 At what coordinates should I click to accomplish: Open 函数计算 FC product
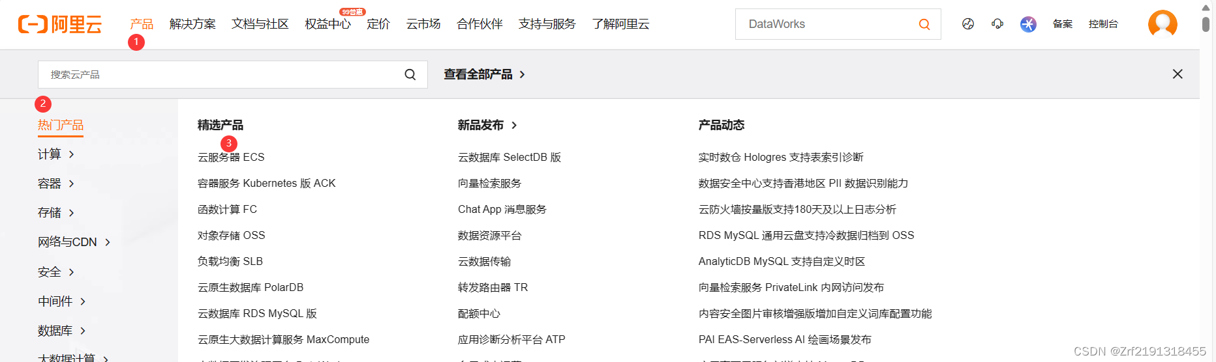[227, 209]
